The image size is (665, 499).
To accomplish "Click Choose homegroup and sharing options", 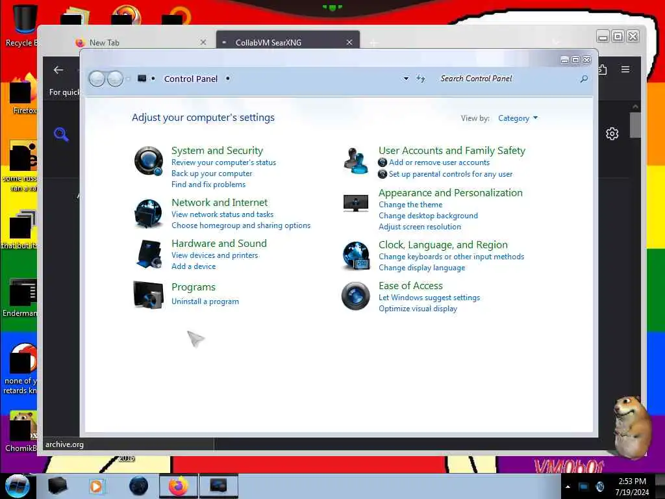I will 241,225.
